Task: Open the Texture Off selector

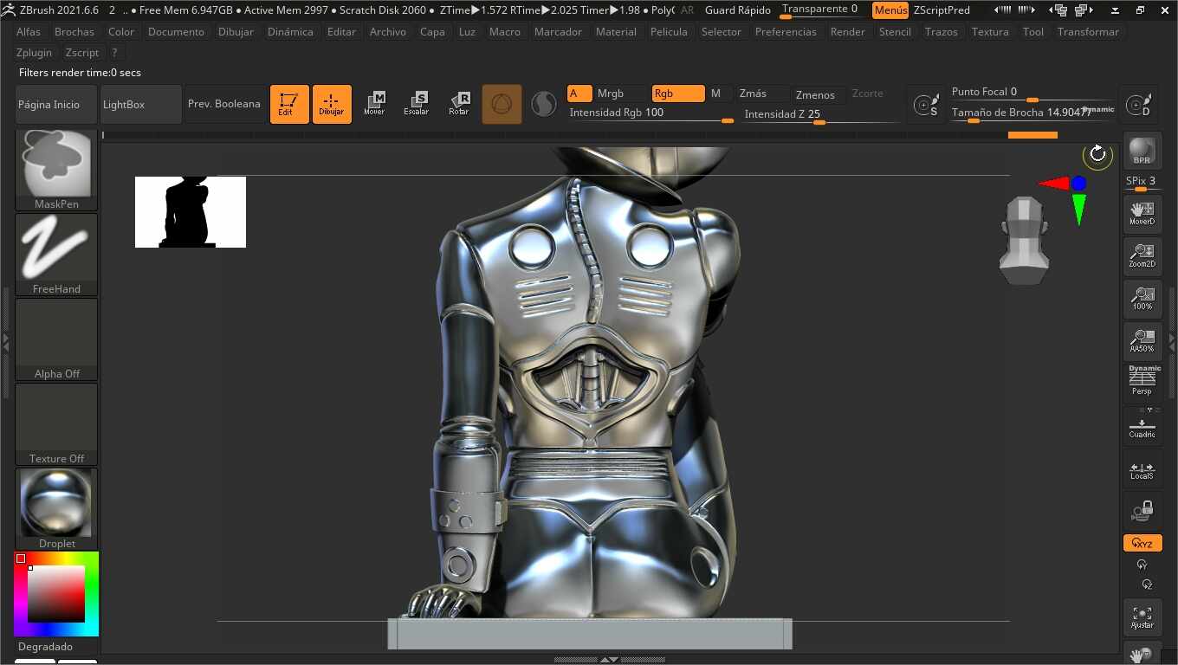Action: point(56,424)
